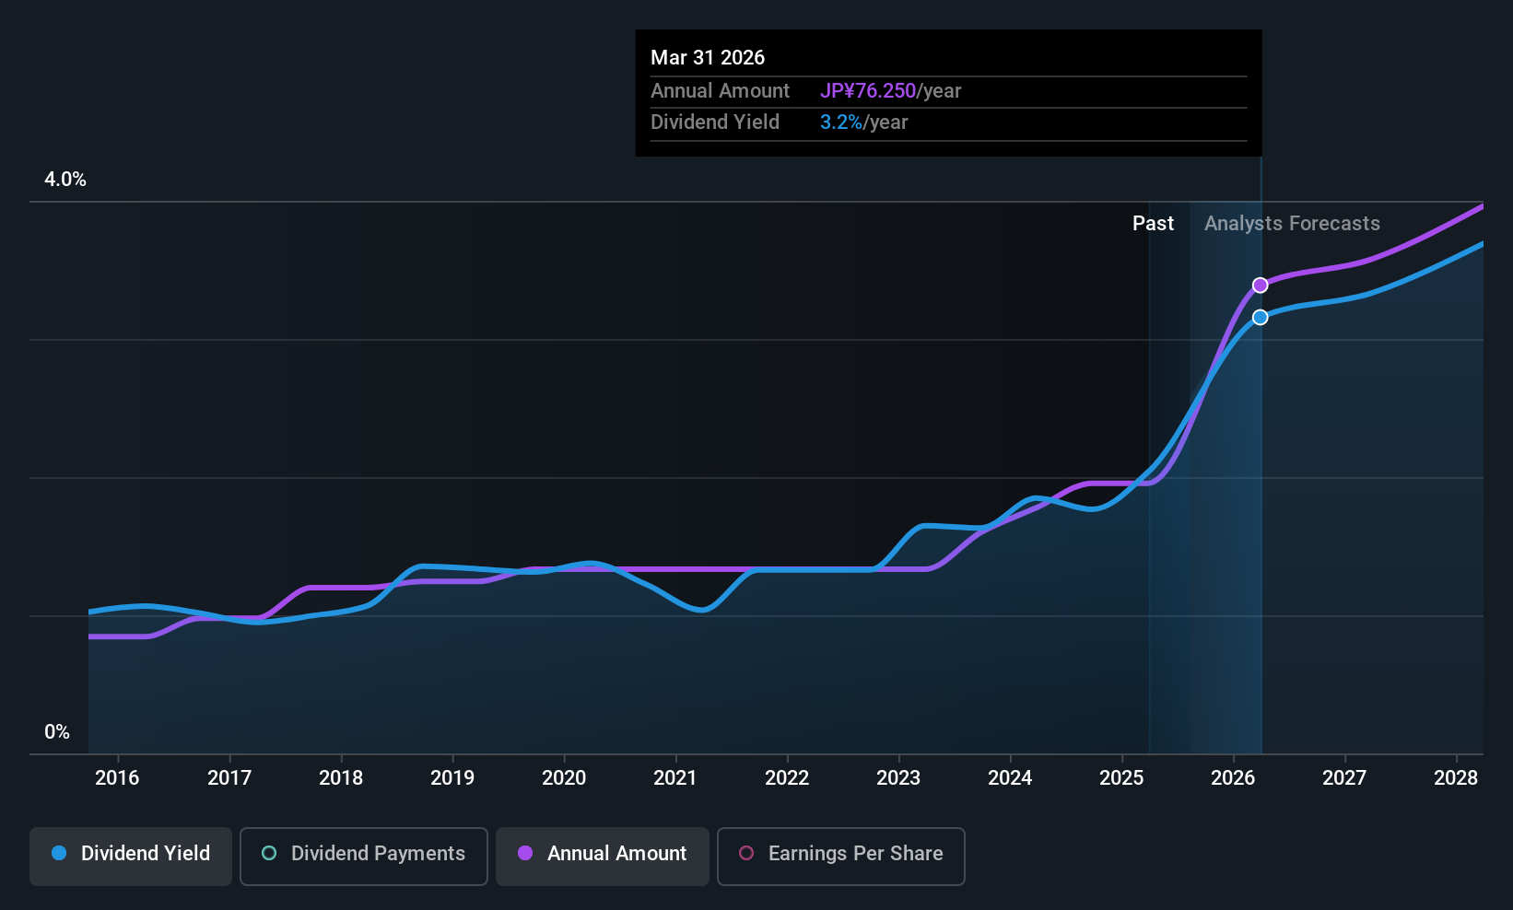Click the Mar 31 2026 tooltip date
Screen dimensions: 1513x910
tap(708, 57)
